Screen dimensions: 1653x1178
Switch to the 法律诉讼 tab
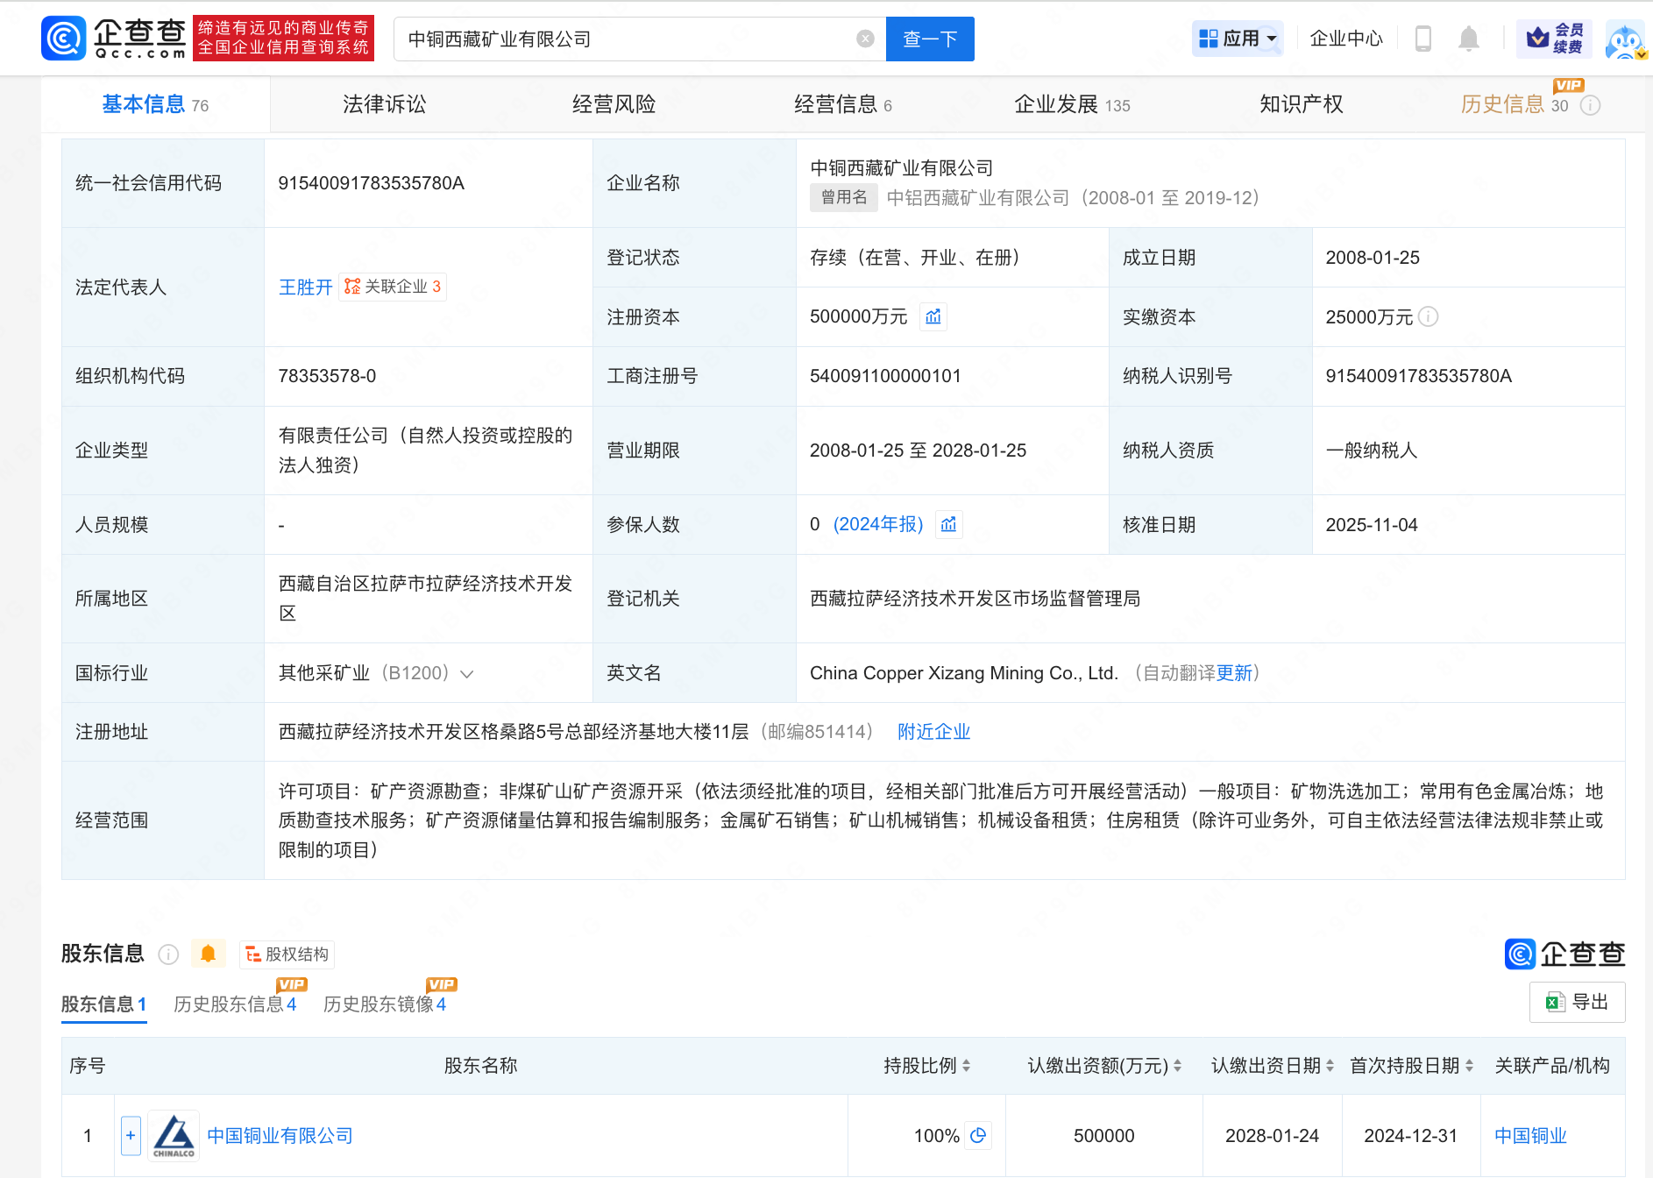(384, 104)
